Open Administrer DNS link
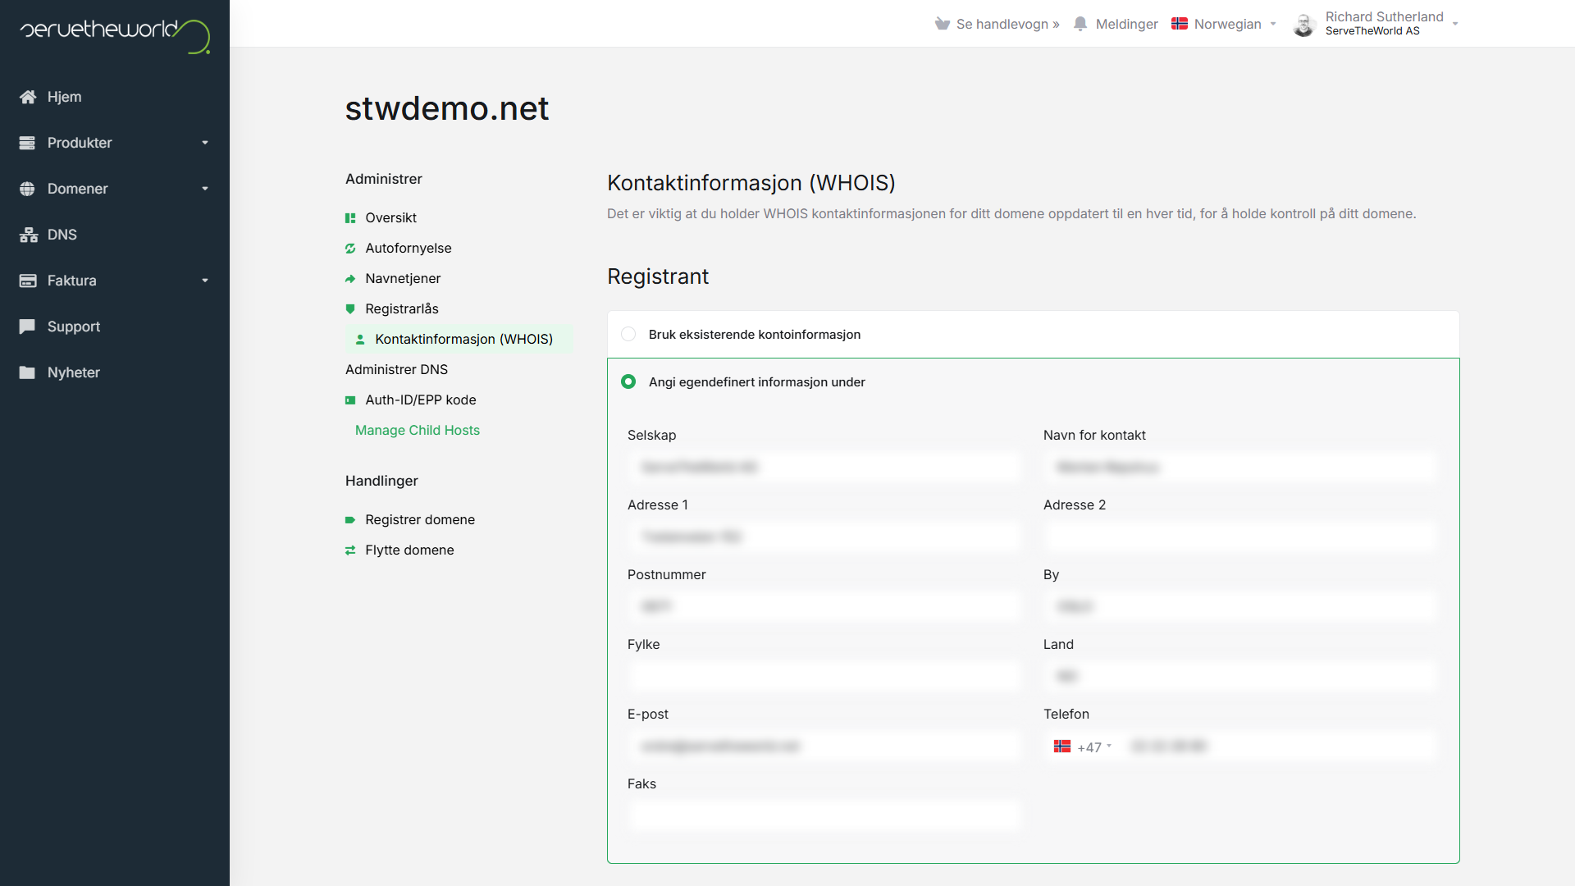This screenshot has height=886, width=1575. pyautogui.click(x=396, y=370)
